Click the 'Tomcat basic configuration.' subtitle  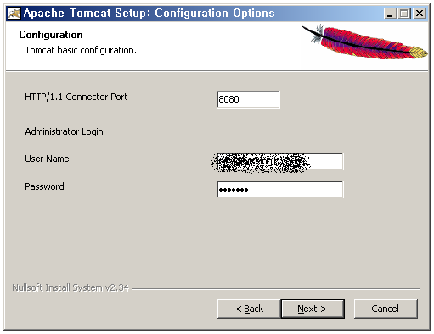(x=81, y=50)
